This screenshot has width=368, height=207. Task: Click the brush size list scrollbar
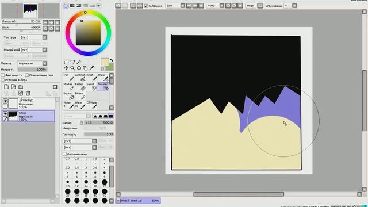pyautogui.click(x=112, y=177)
